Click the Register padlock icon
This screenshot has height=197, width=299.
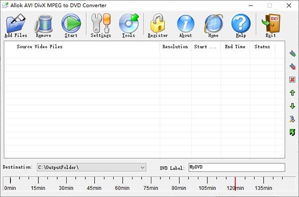tap(157, 23)
